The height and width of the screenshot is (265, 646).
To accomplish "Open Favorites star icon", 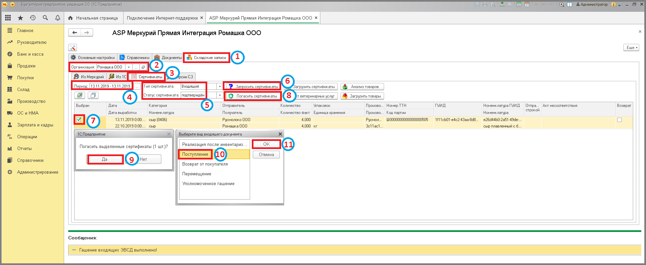I will (x=20, y=18).
